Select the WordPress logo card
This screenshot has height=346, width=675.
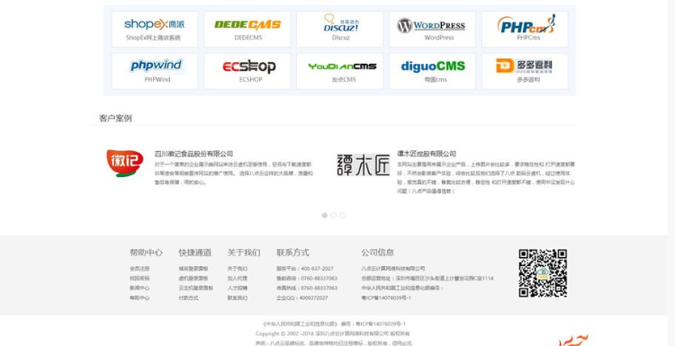[x=432, y=30]
